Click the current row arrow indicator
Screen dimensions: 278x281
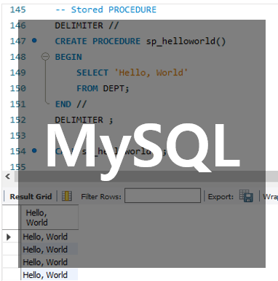point(9,236)
